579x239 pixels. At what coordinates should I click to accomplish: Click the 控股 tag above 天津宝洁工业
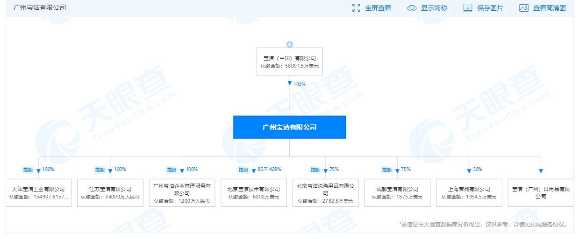29,170
